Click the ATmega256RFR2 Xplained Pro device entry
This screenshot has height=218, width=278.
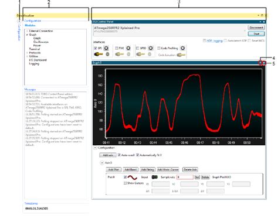point(169,30)
